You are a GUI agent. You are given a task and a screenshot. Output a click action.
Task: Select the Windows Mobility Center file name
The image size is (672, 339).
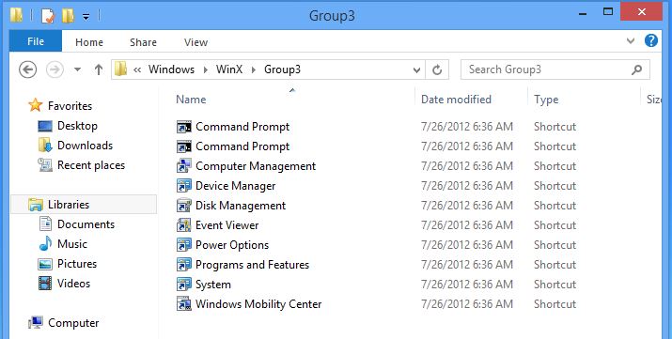pyautogui.click(x=258, y=304)
